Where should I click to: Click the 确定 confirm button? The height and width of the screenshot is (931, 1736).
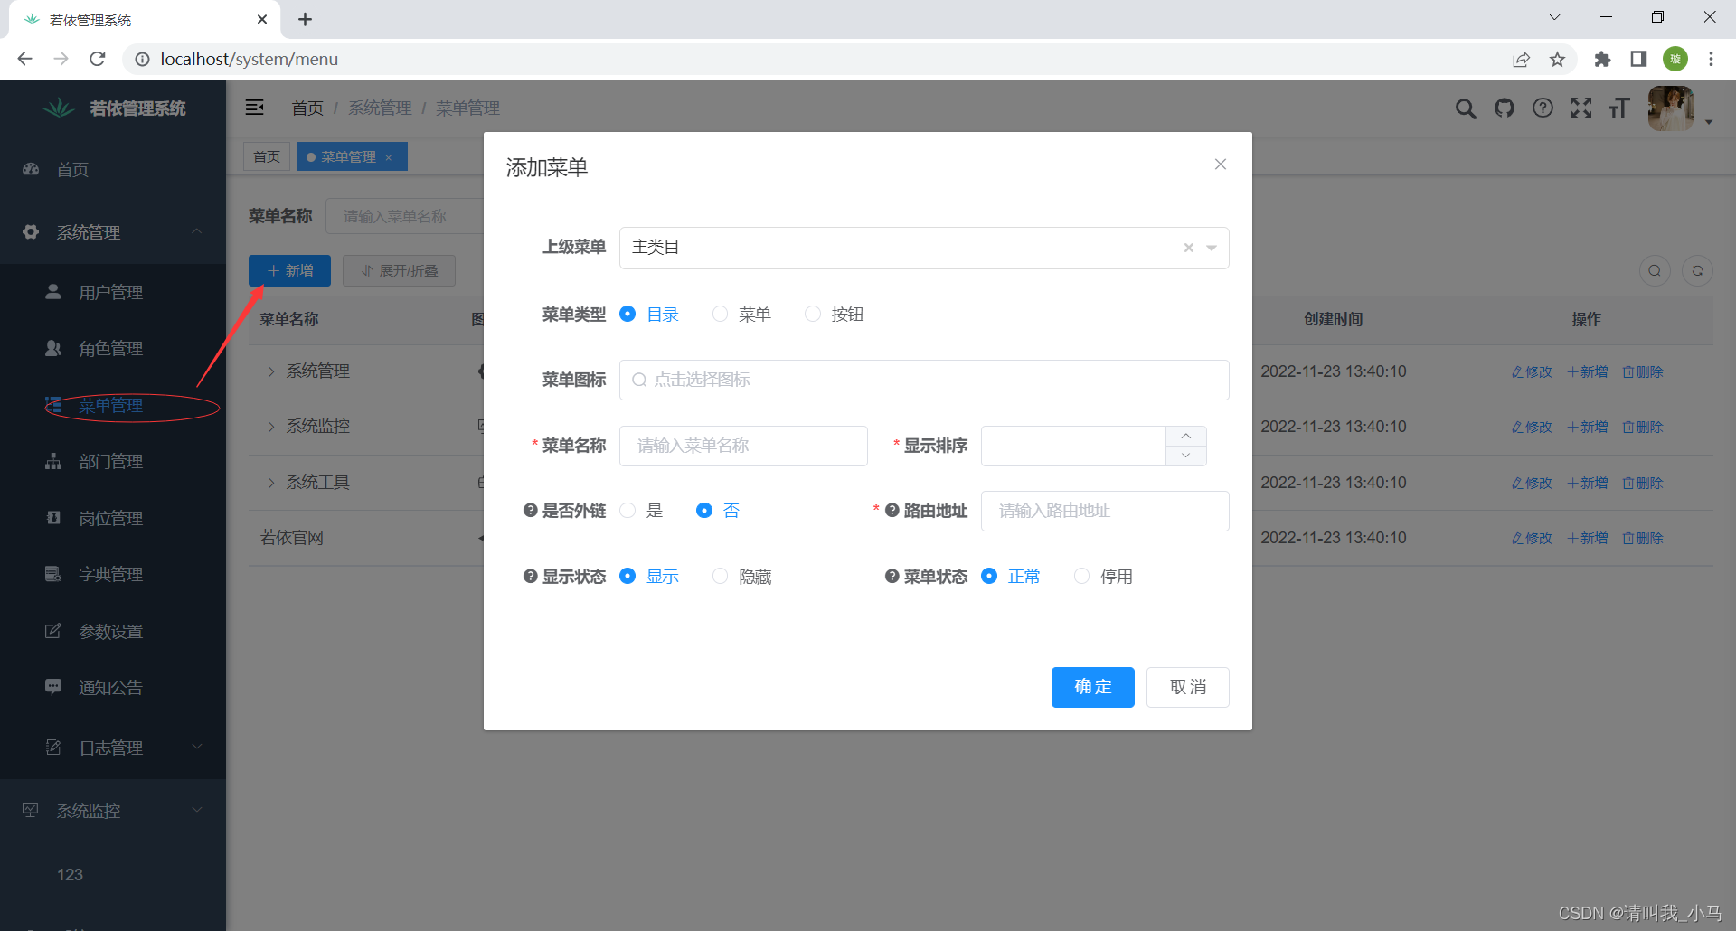click(x=1092, y=687)
